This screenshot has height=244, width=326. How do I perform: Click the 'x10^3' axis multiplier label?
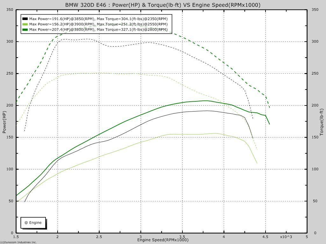pyautogui.click(x=286, y=237)
